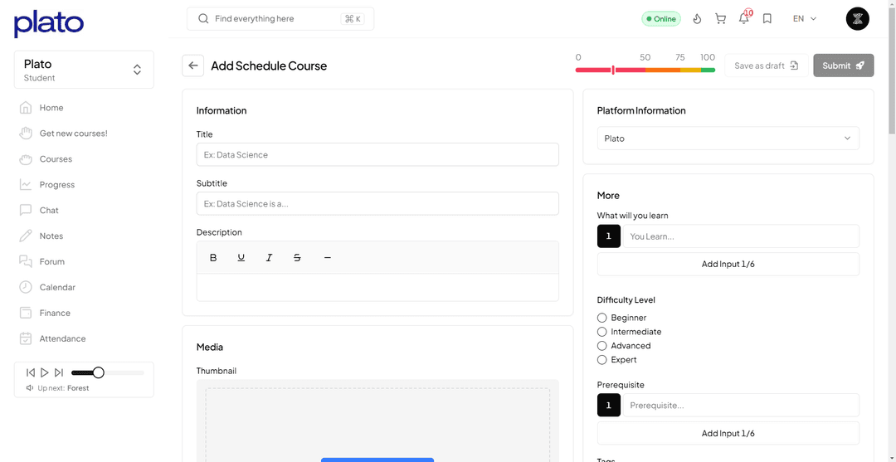Screen dimensions: 896x462
Task: Open the notifications bell
Action: click(744, 18)
